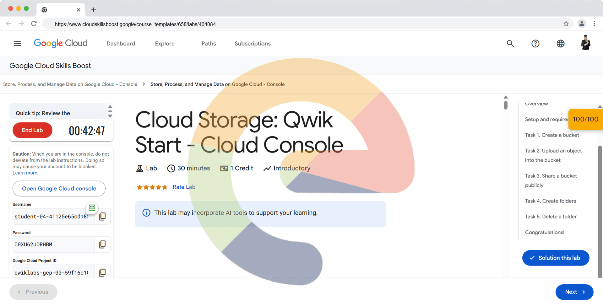603x306 pixels.
Task: Open the help question mark icon
Action: (x=535, y=44)
